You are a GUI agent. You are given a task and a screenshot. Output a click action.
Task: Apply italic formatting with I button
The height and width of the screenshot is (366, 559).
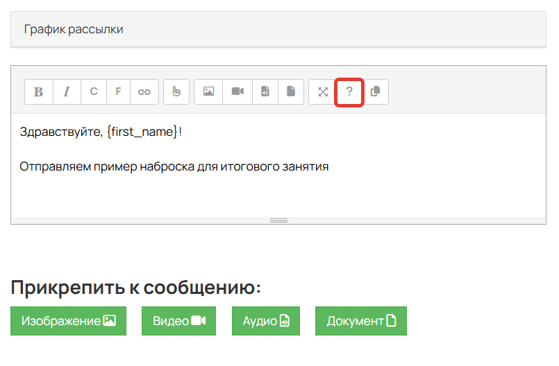(67, 92)
